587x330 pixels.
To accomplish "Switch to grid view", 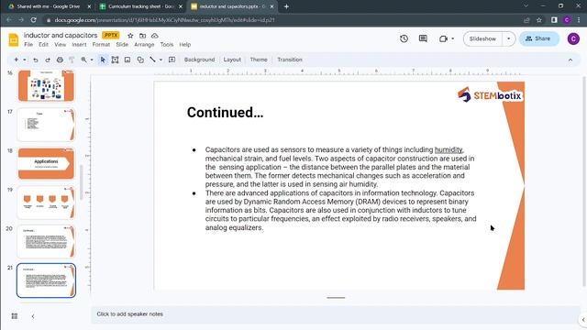I will coord(15,316).
